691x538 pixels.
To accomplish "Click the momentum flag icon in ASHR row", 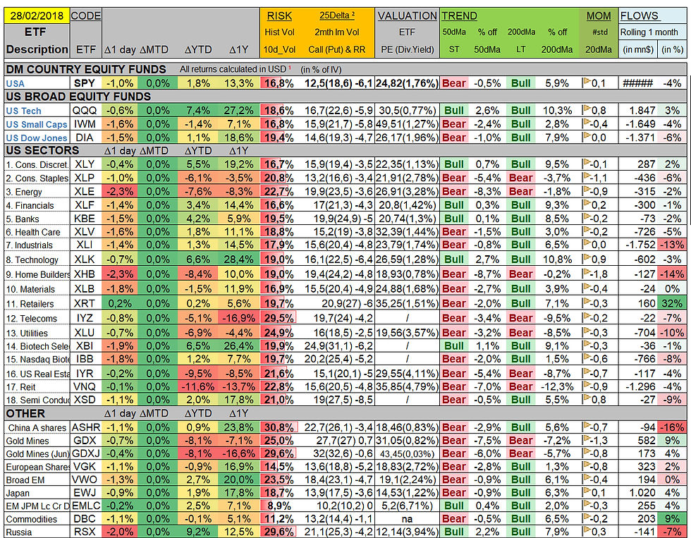I will point(586,426).
